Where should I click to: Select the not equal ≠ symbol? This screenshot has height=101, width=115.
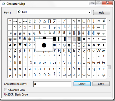click(104, 21)
